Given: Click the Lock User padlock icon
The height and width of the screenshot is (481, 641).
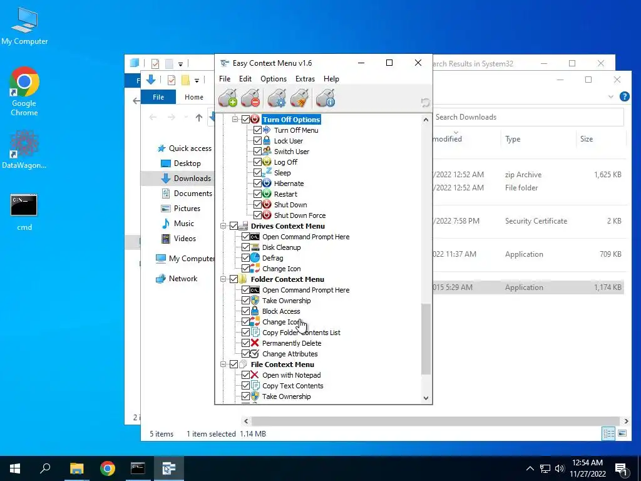Looking at the screenshot, I should [267, 141].
